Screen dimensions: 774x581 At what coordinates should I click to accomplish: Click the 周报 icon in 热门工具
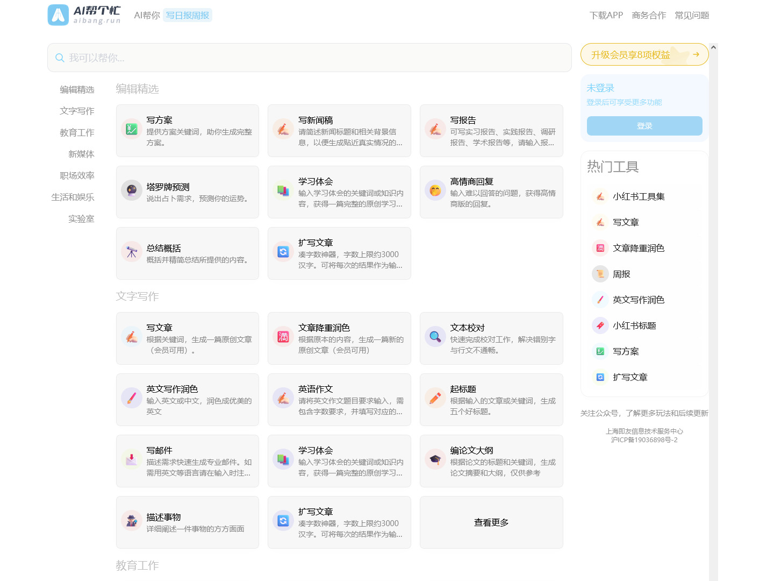[600, 274]
